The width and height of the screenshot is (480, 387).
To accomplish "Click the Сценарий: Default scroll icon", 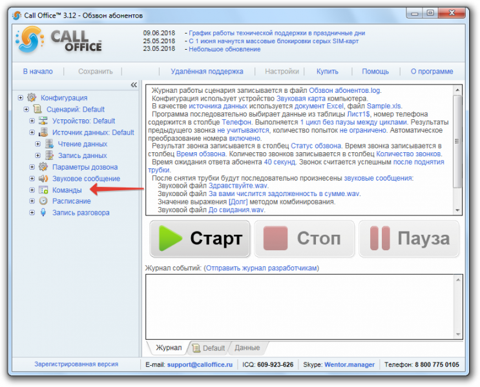I will click(37, 109).
